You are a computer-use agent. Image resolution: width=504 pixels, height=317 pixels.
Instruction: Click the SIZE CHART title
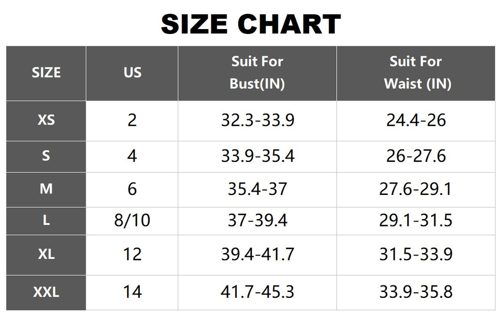(x=251, y=25)
